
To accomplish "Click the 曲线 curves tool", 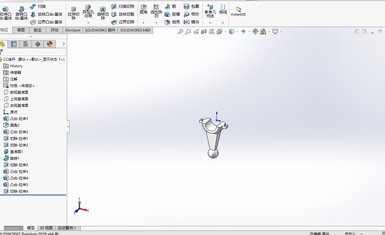I will 223,9.
